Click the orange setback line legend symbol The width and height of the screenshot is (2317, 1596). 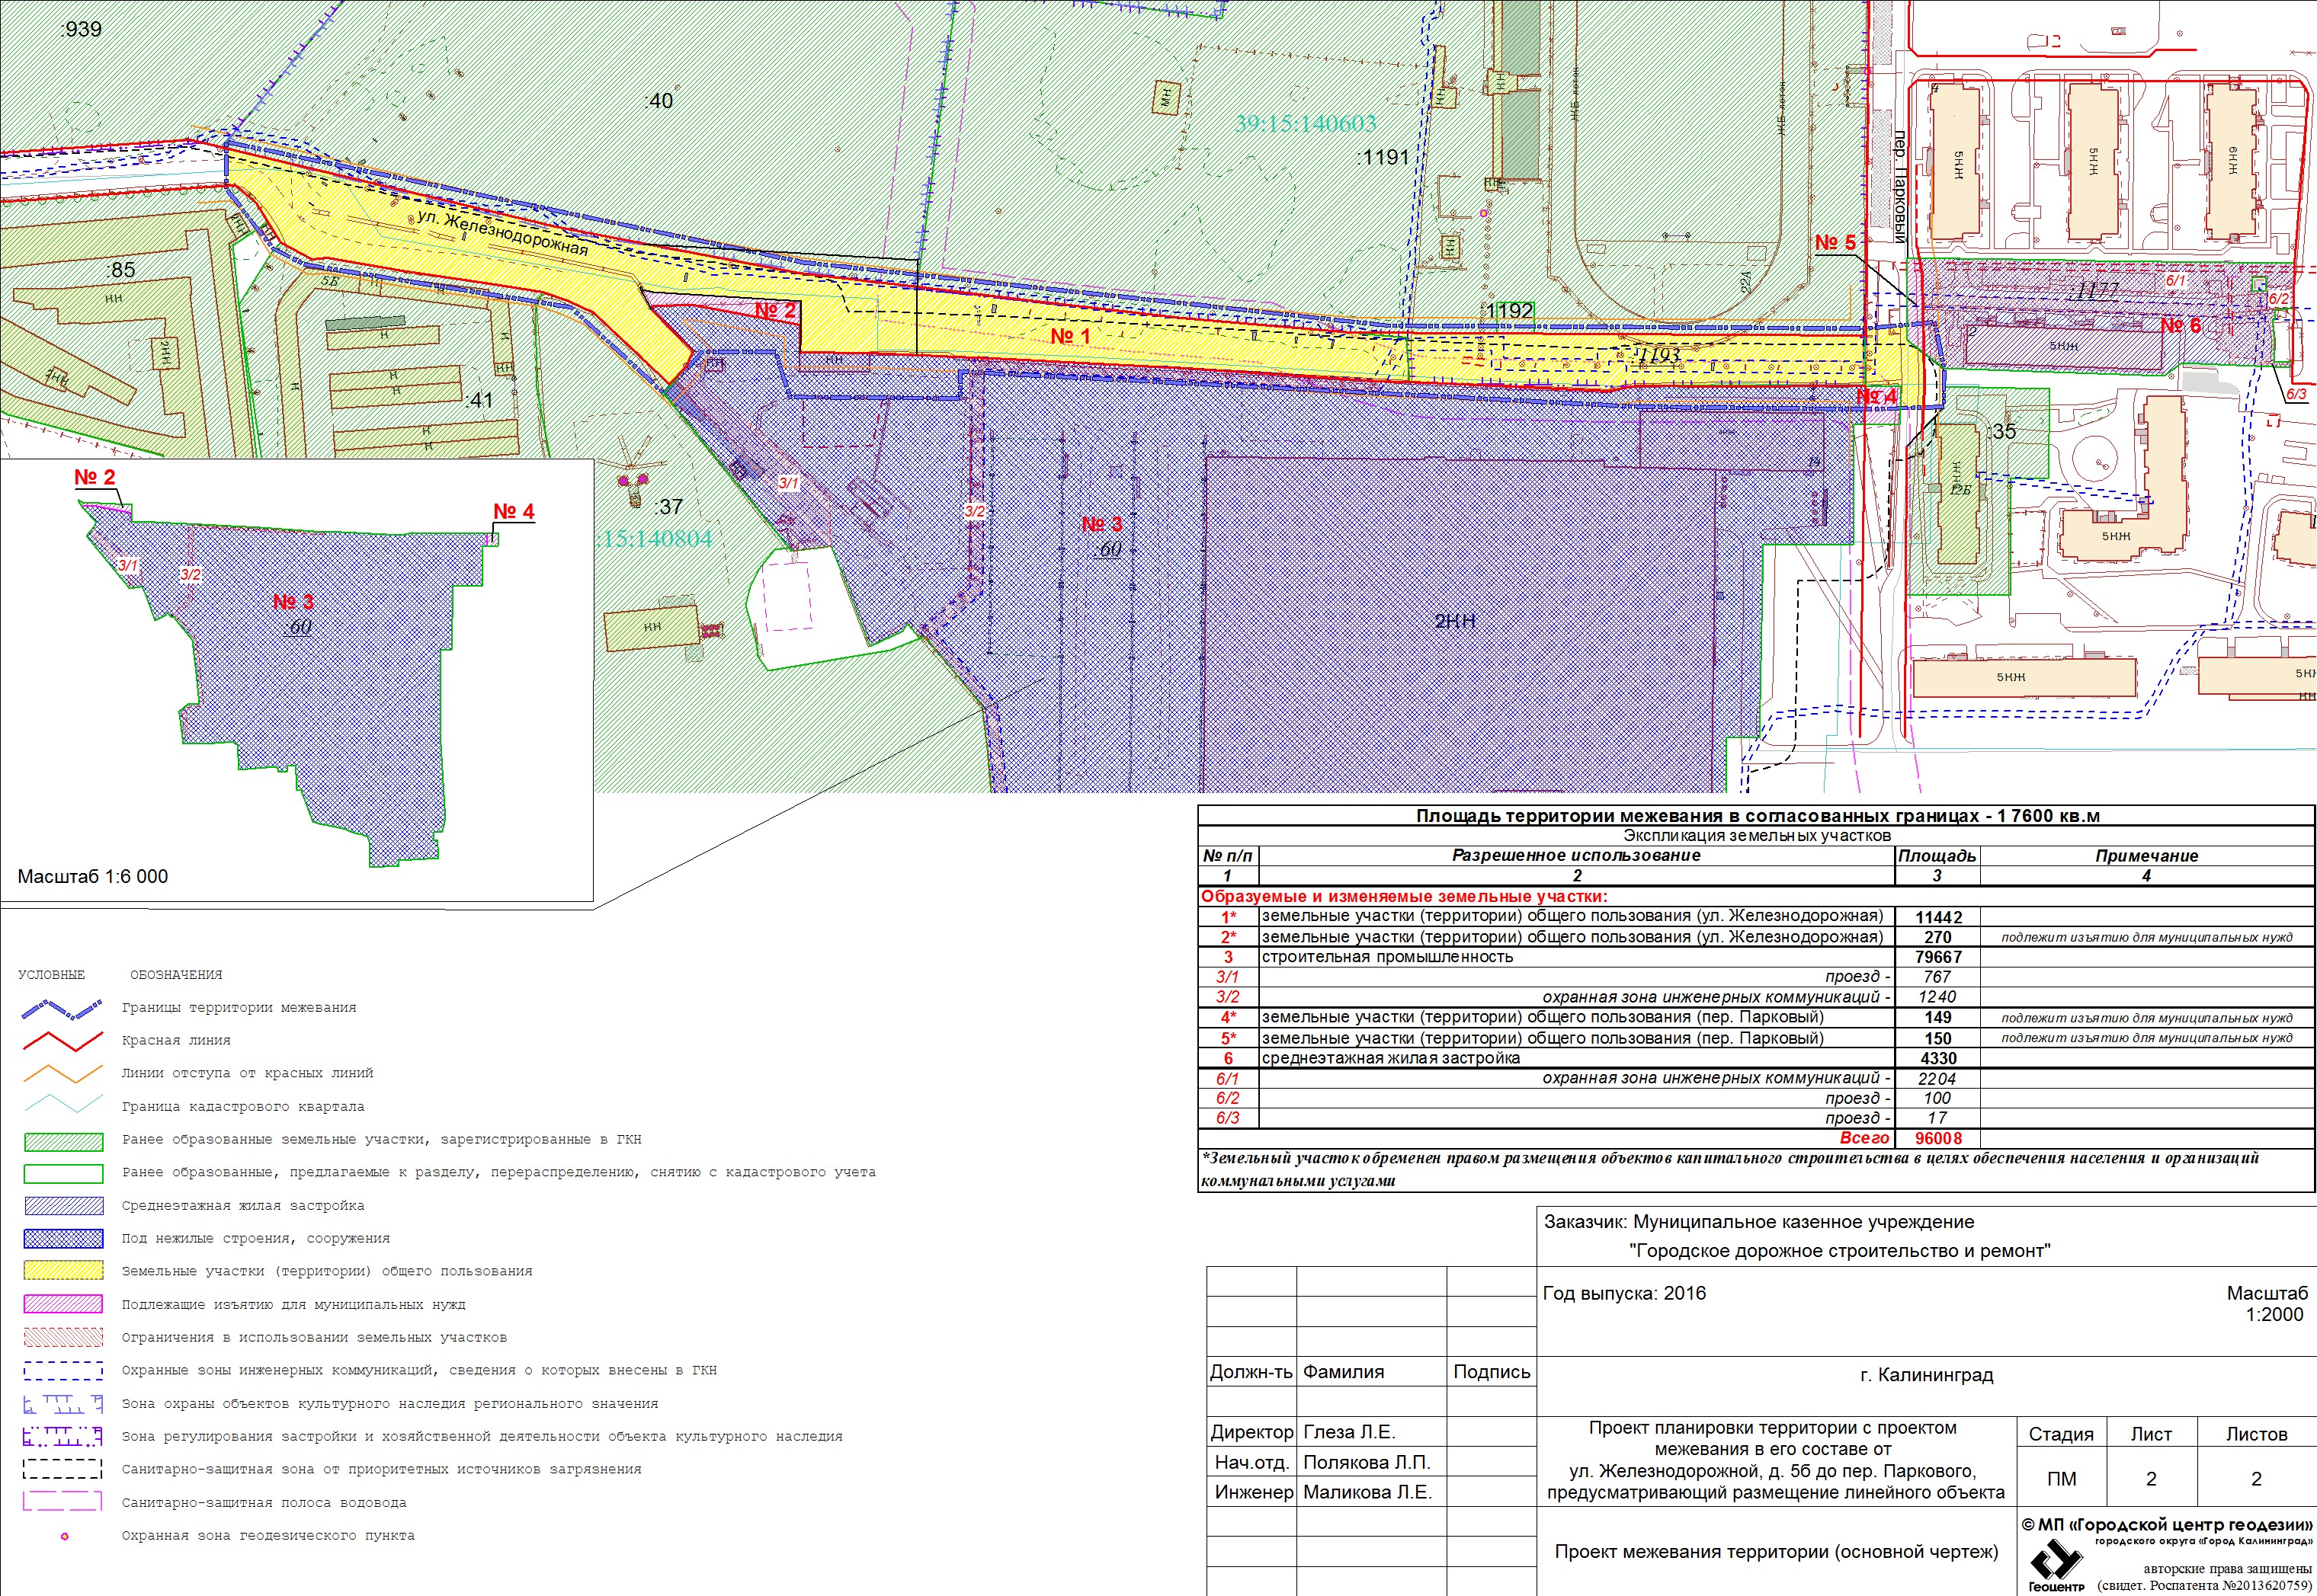[x=62, y=1073]
